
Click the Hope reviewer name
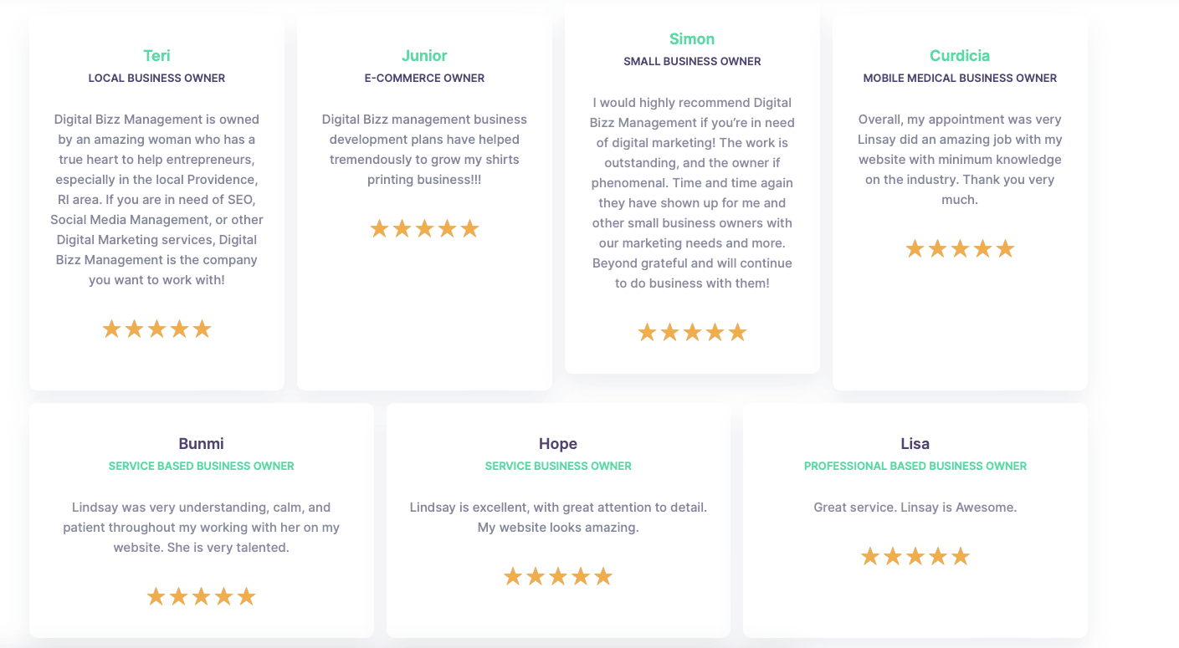[x=558, y=444]
